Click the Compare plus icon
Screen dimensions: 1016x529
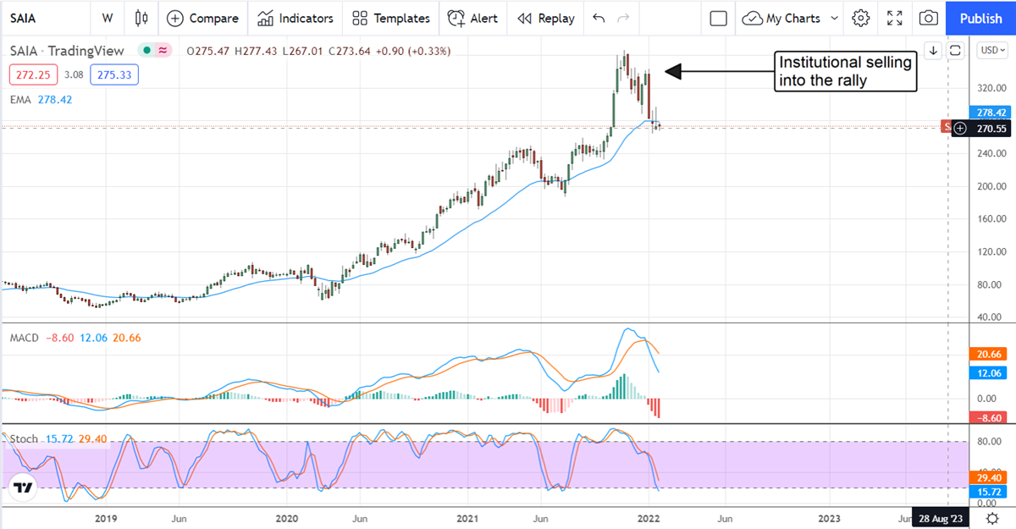[174, 18]
